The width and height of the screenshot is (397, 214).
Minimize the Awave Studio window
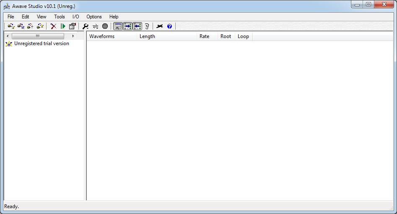tap(357, 4)
